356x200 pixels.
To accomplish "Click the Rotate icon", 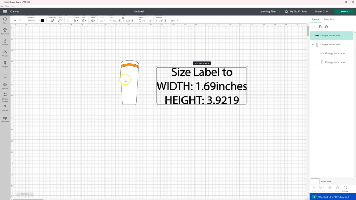I will (x=140, y=20).
